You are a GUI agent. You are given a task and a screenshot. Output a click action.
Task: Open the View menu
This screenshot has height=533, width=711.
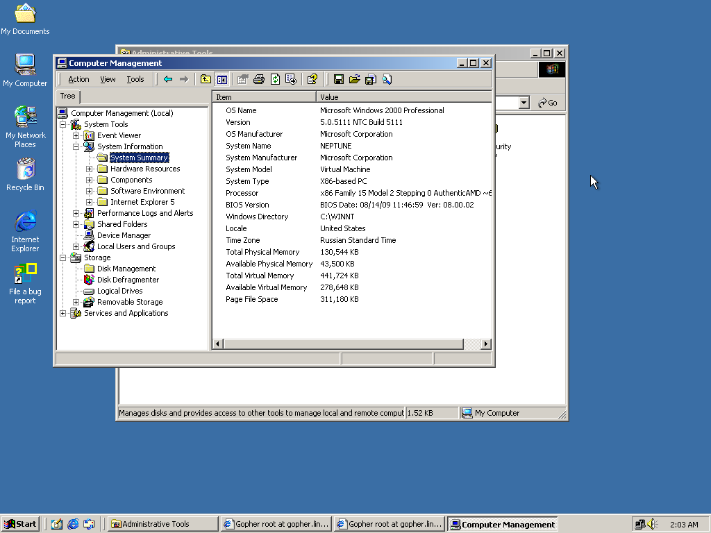108,79
